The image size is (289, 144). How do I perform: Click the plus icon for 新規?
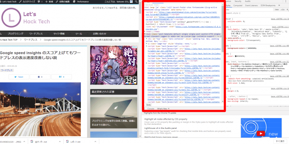tap(46, 1)
